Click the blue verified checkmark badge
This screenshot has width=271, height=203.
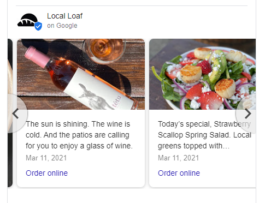[38, 26]
